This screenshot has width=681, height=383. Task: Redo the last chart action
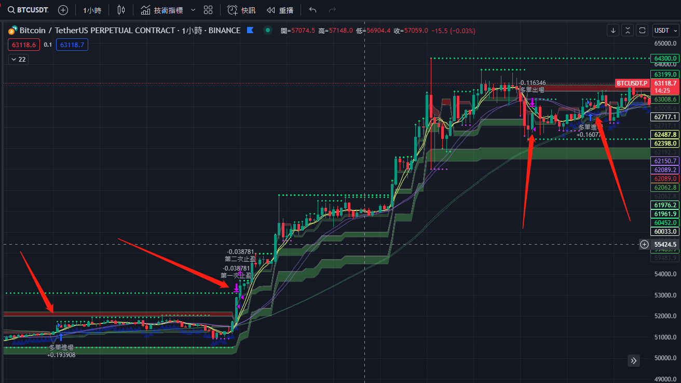click(x=332, y=10)
